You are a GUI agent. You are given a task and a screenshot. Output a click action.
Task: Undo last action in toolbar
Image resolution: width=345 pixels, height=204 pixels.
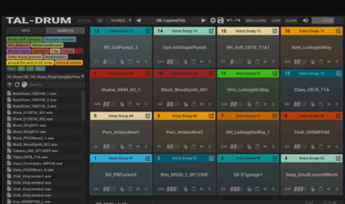(230, 21)
